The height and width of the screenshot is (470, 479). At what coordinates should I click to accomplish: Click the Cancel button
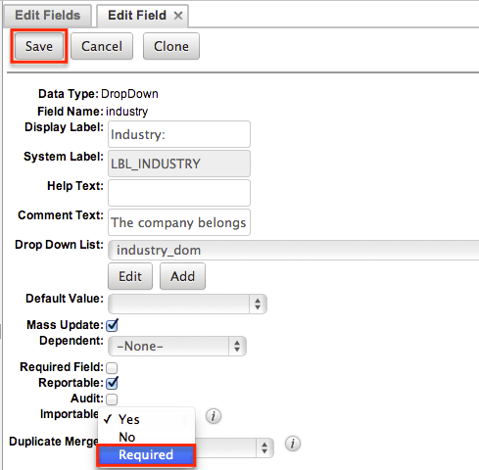click(x=102, y=46)
